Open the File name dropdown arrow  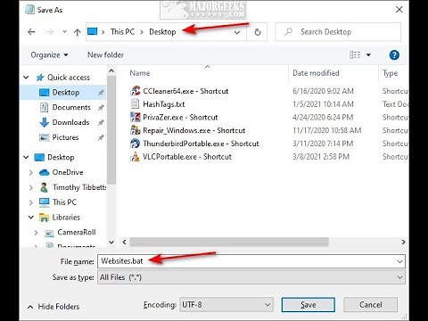point(399,261)
